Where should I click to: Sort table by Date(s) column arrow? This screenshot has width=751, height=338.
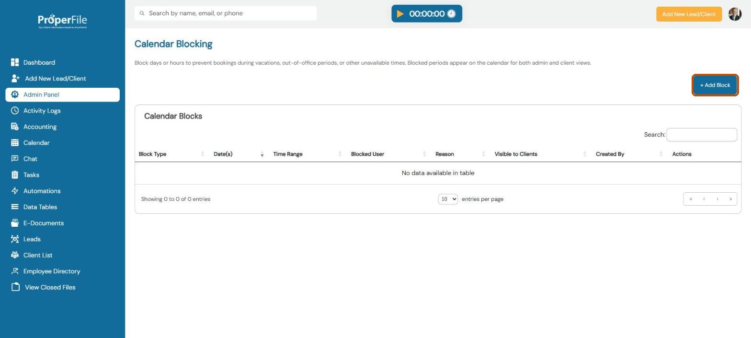coord(262,154)
